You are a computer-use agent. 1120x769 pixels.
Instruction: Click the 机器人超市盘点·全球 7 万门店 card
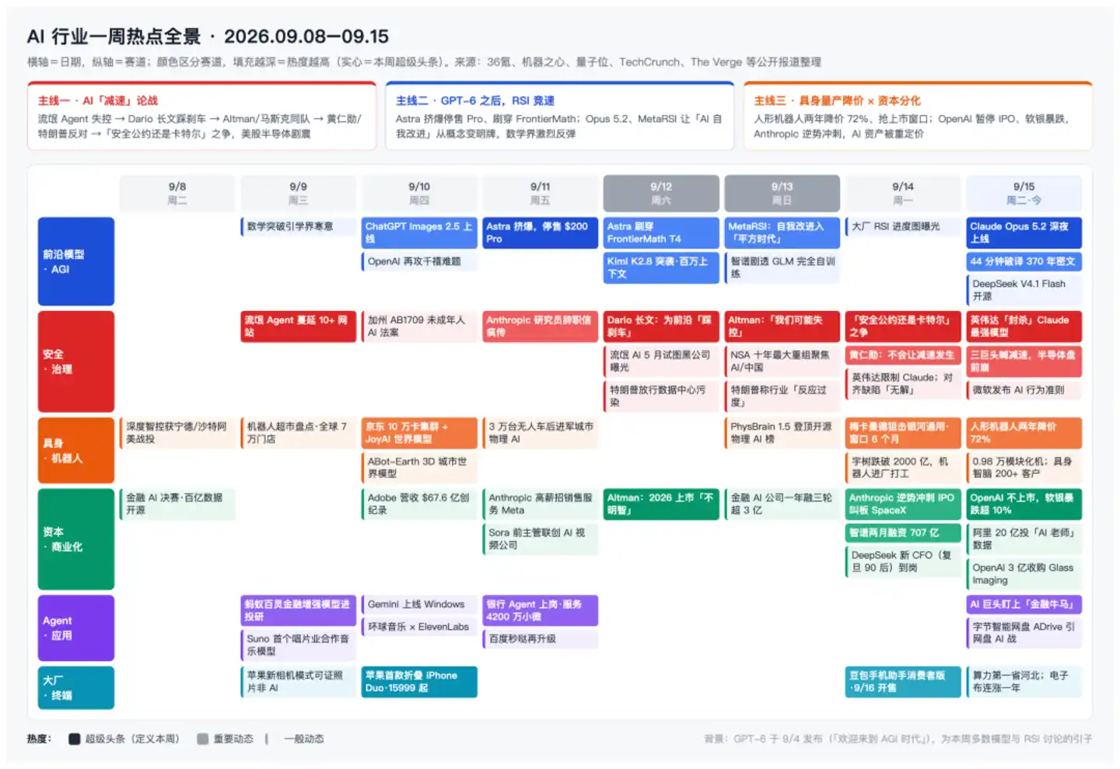point(298,433)
